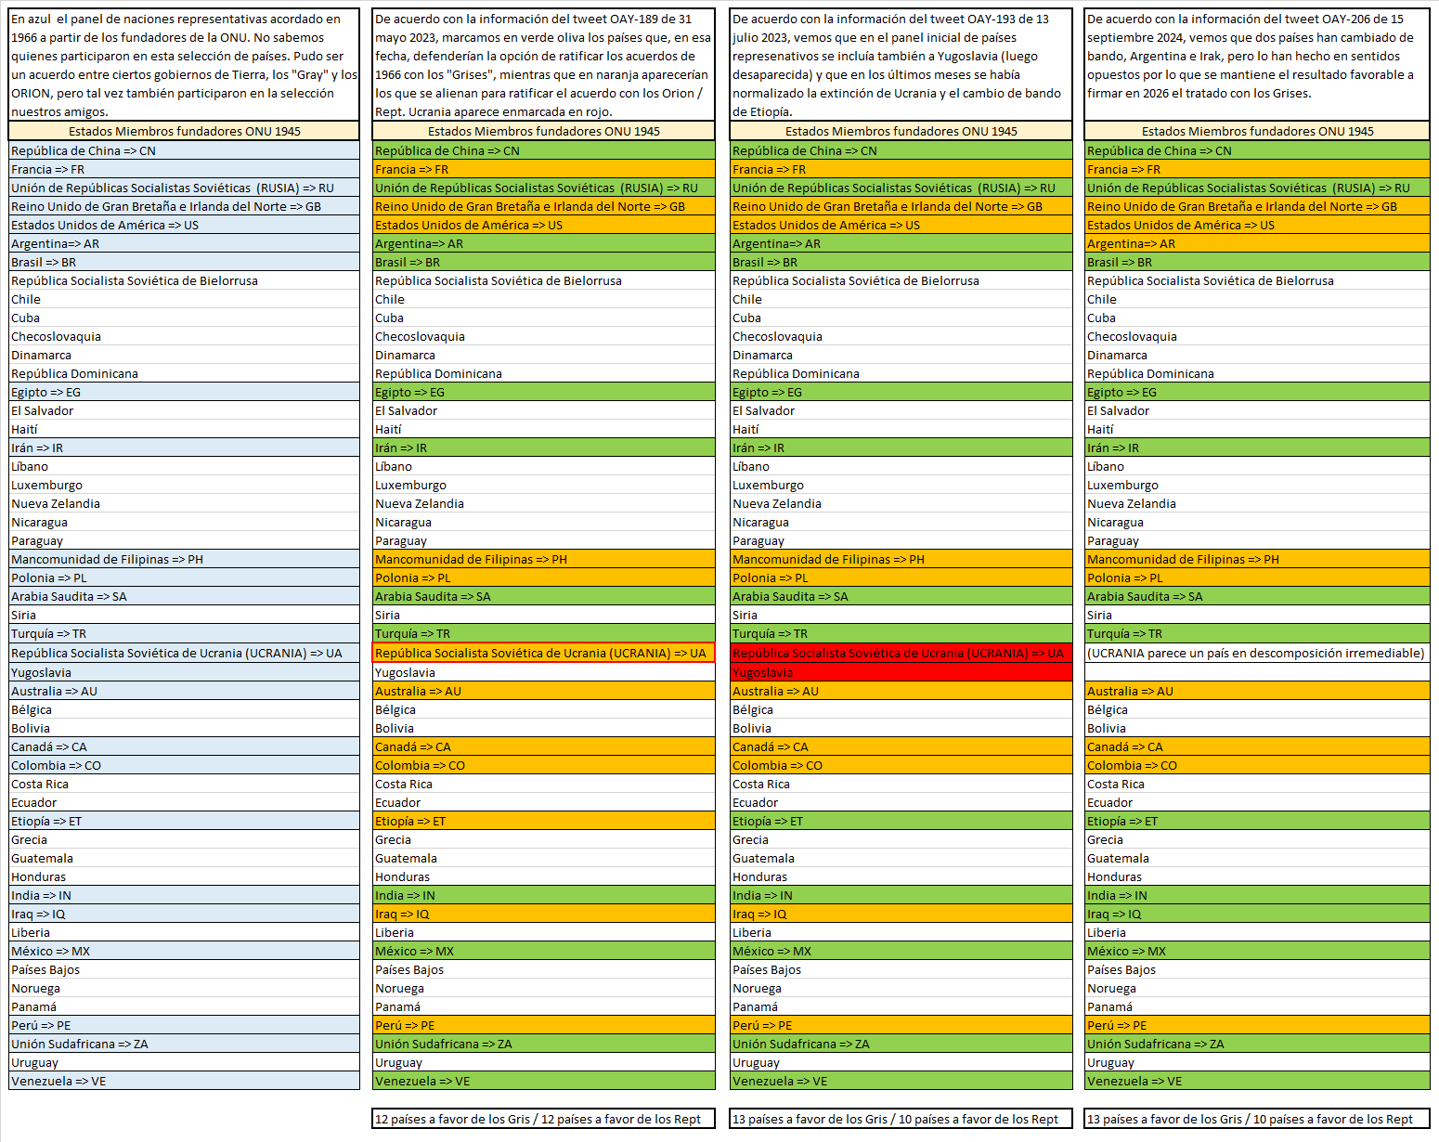The height and width of the screenshot is (1142, 1439).
Task: Click the blue Unión Sudafricana => ZA cell
Action: 184,1044
